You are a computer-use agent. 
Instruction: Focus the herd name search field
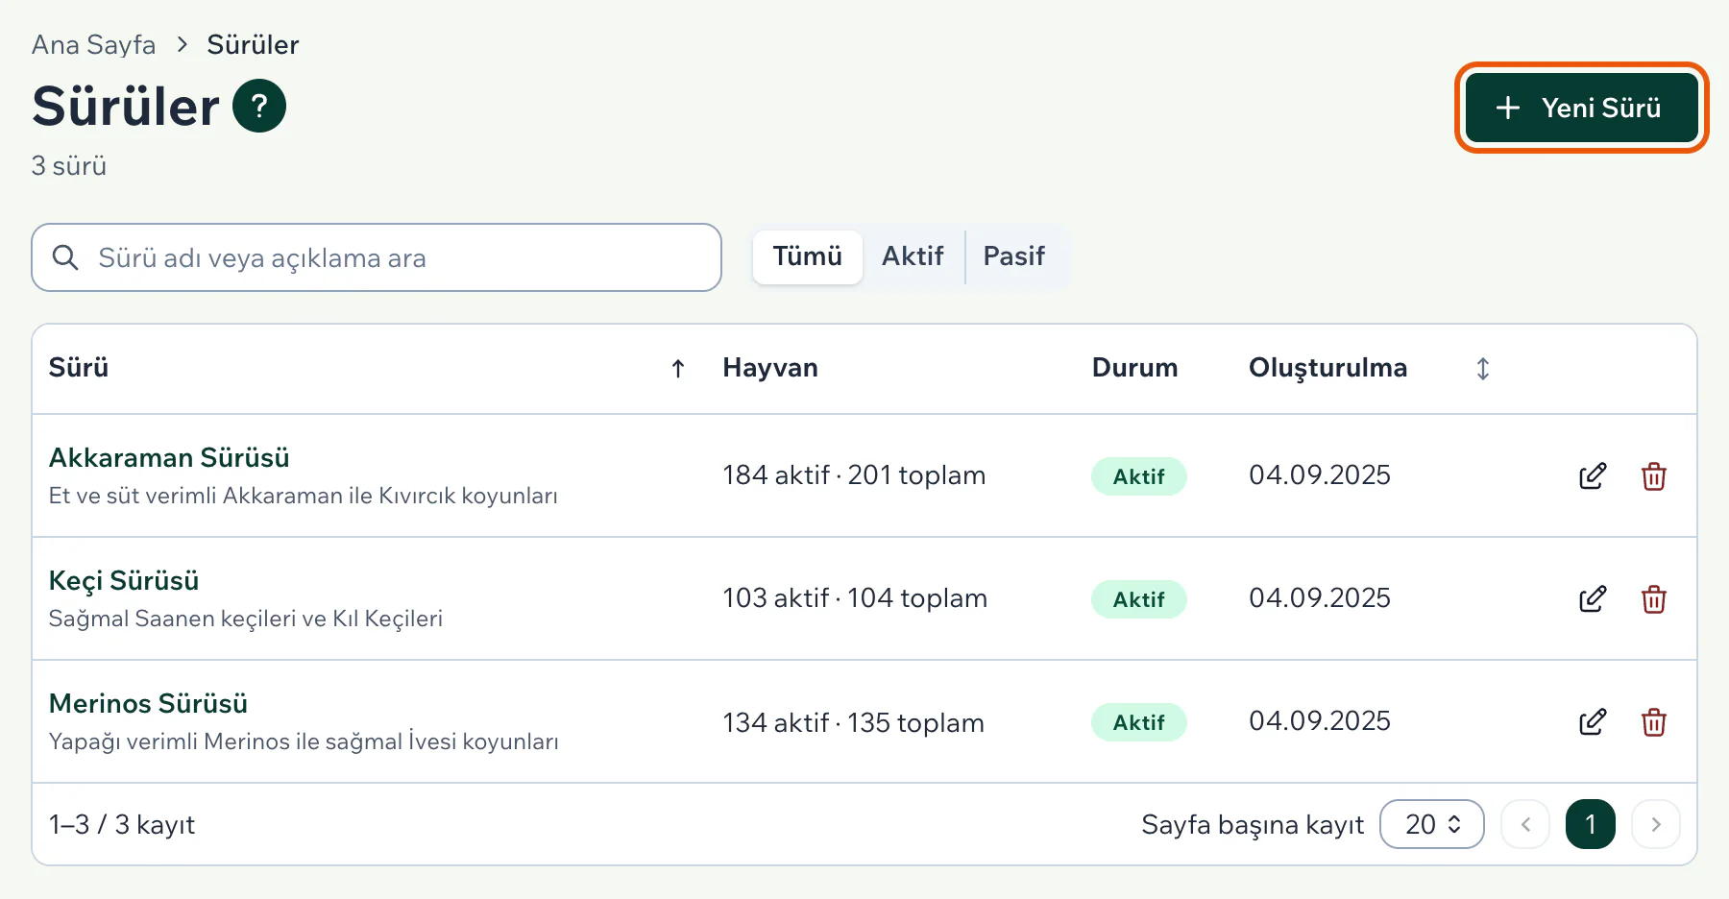[377, 257]
